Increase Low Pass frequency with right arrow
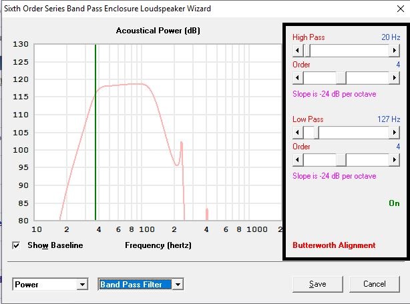The image size is (410, 304). [x=395, y=133]
